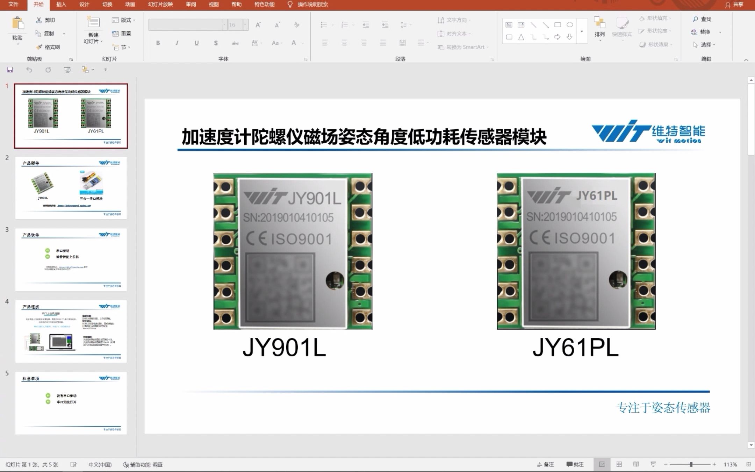
Task: Toggle text shadow (S)
Action: coord(216,43)
